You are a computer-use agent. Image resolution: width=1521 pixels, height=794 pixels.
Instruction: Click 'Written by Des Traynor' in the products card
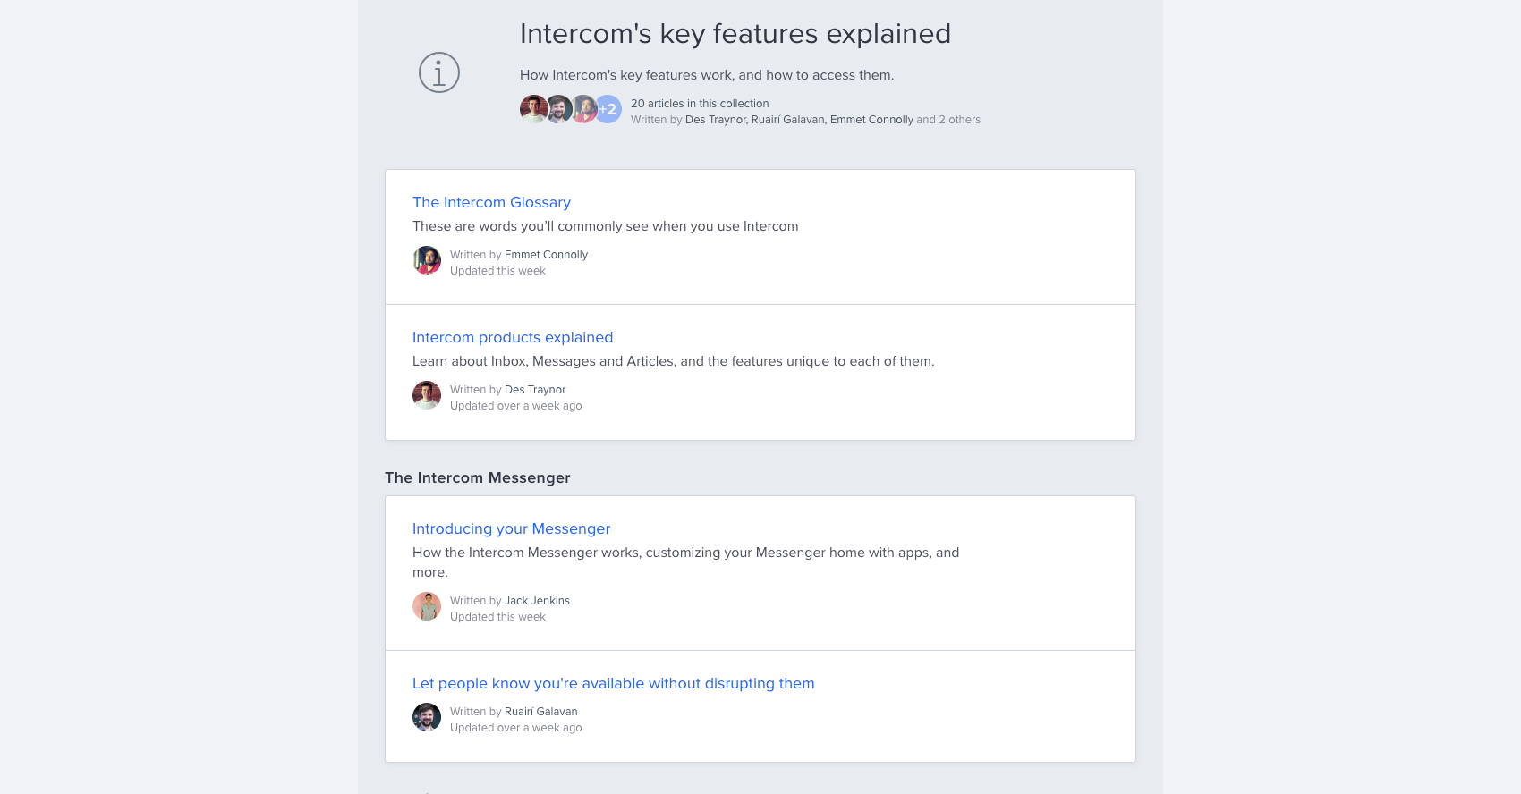click(x=508, y=390)
